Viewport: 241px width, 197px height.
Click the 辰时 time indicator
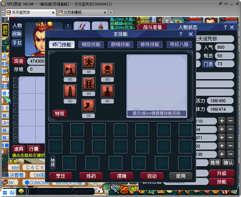5,30
